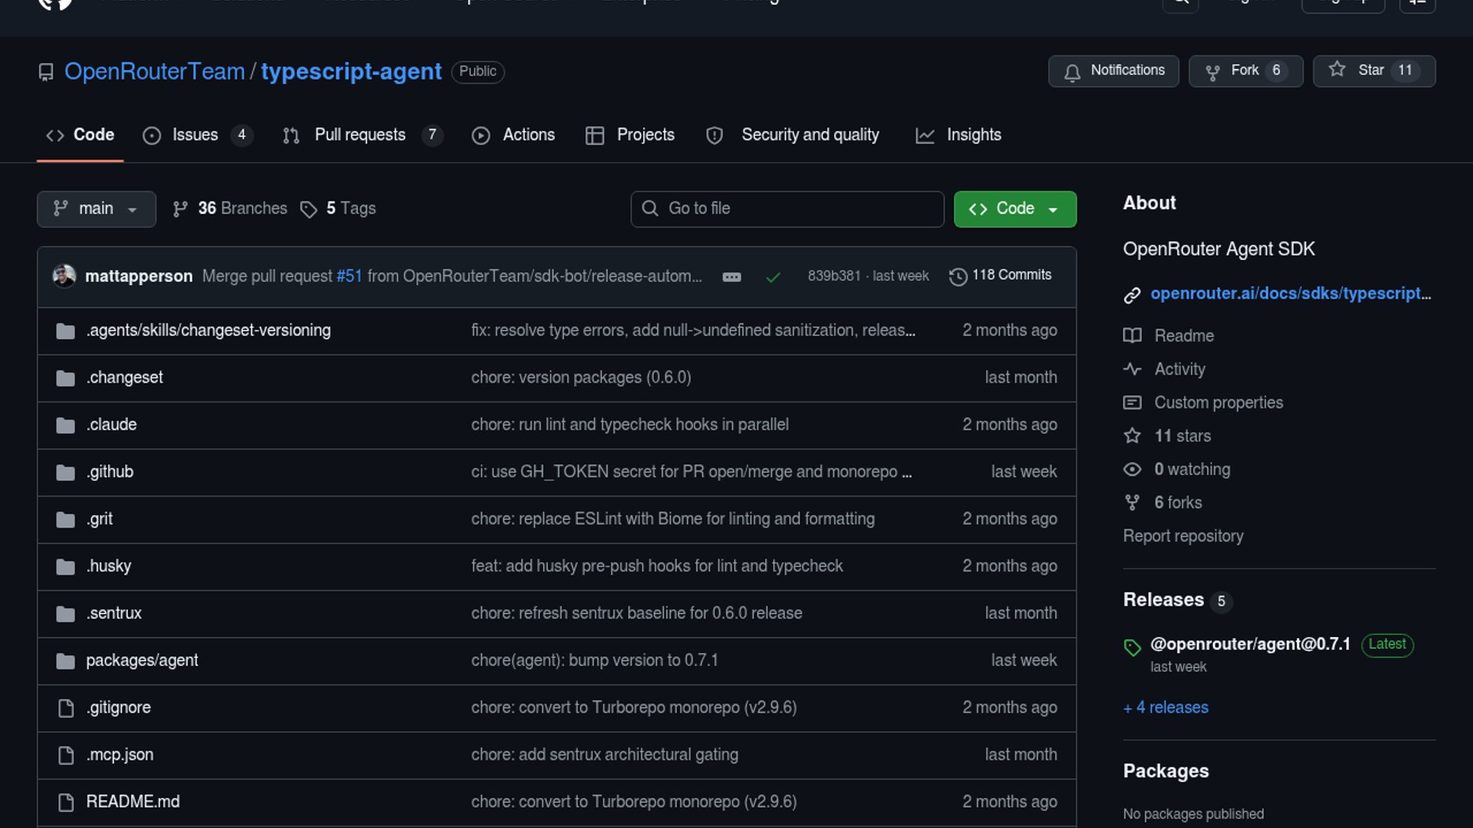
Task: Click the .sentrux folder icon
Action: (x=65, y=613)
